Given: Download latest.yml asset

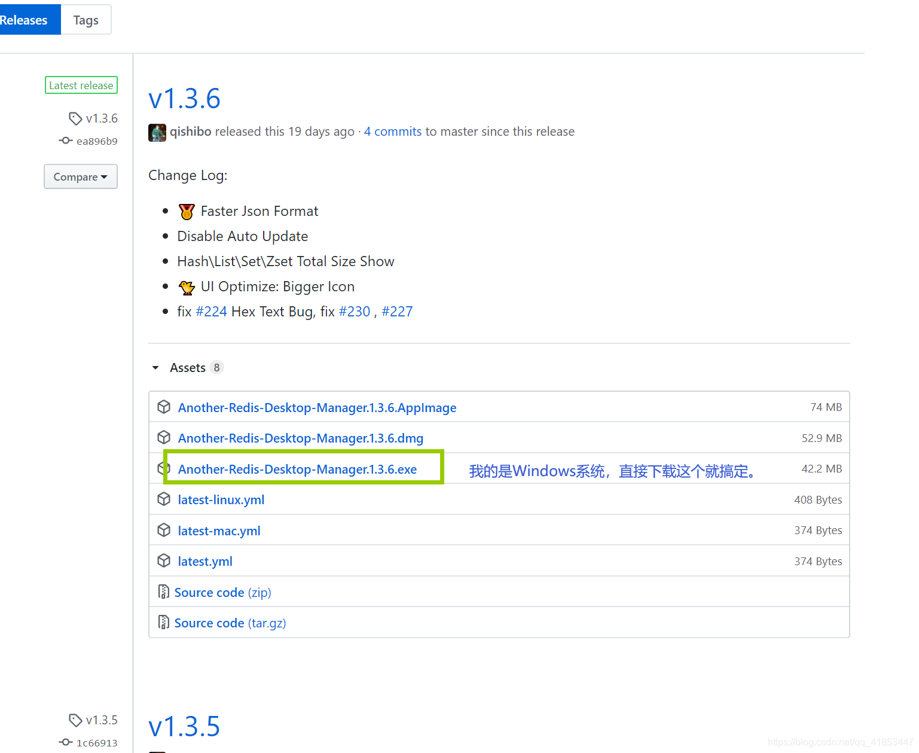Looking at the screenshot, I should (x=205, y=562).
